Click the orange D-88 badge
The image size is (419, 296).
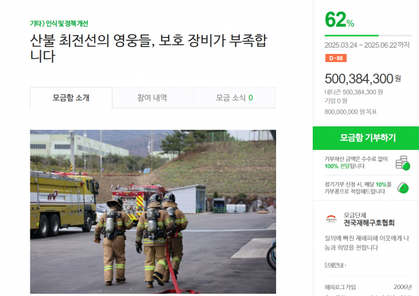(x=336, y=58)
